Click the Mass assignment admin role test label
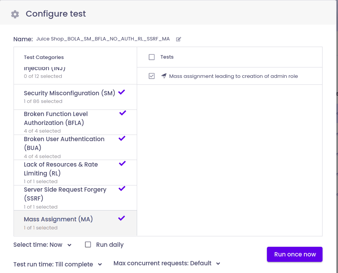 click(233, 76)
